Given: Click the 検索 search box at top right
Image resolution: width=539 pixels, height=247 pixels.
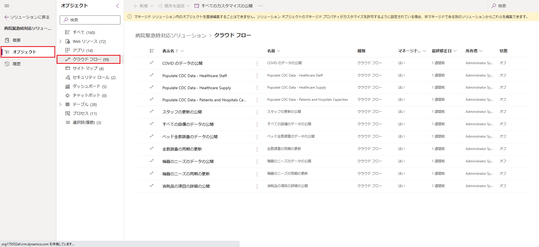Looking at the screenshot, I should 514,6.
